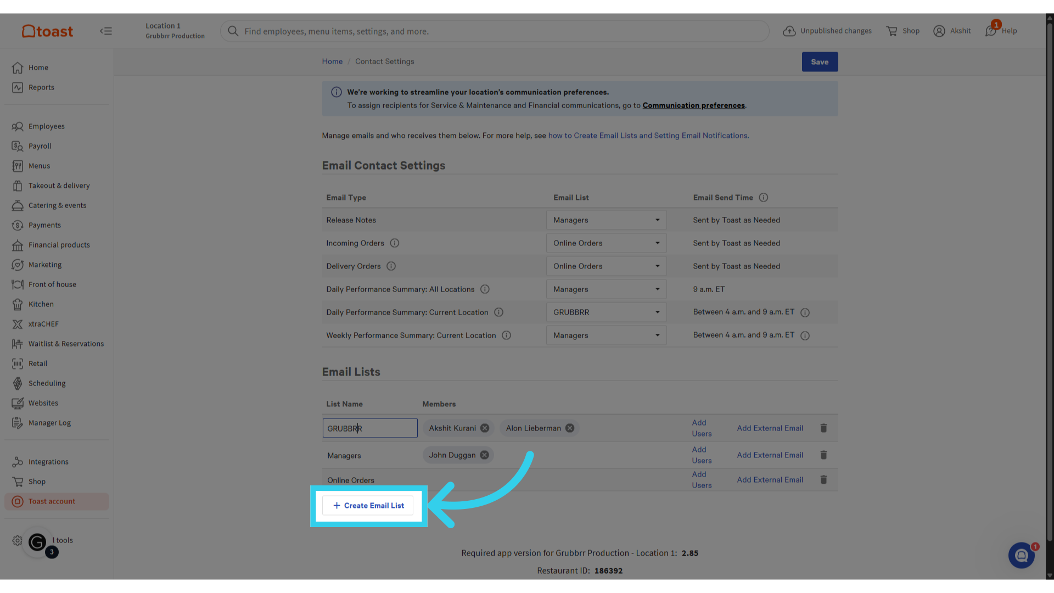Click the Unpublished changes cloud icon
The height and width of the screenshot is (593, 1054).
pos(789,31)
